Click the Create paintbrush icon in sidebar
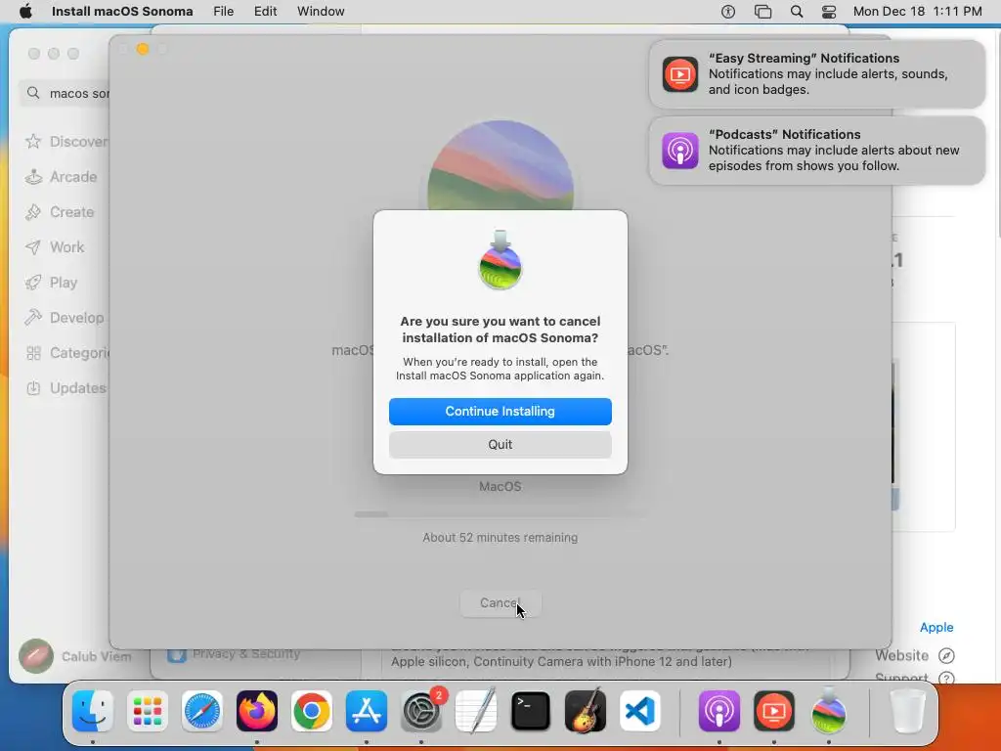Image resolution: width=1001 pixels, height=751 pixels. [33, 212]
